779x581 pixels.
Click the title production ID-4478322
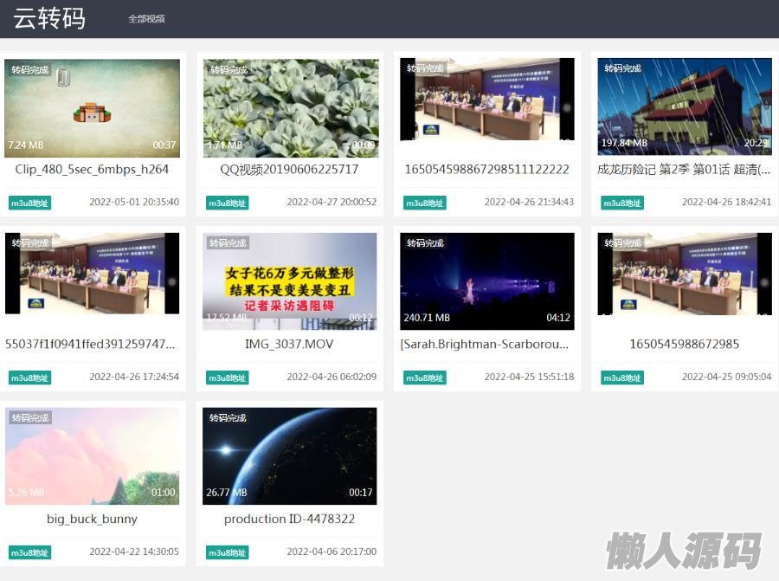click(x=290, y=519)
